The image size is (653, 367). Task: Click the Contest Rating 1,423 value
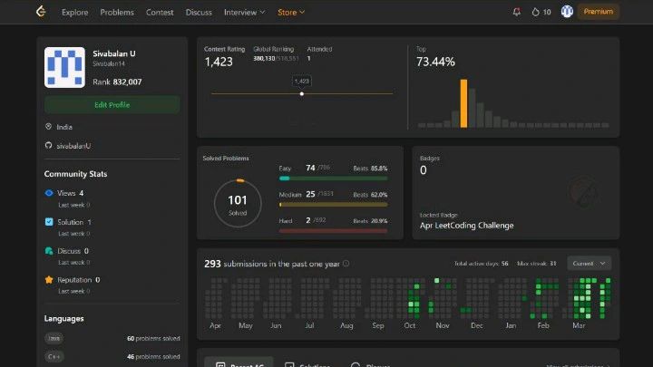219,62
